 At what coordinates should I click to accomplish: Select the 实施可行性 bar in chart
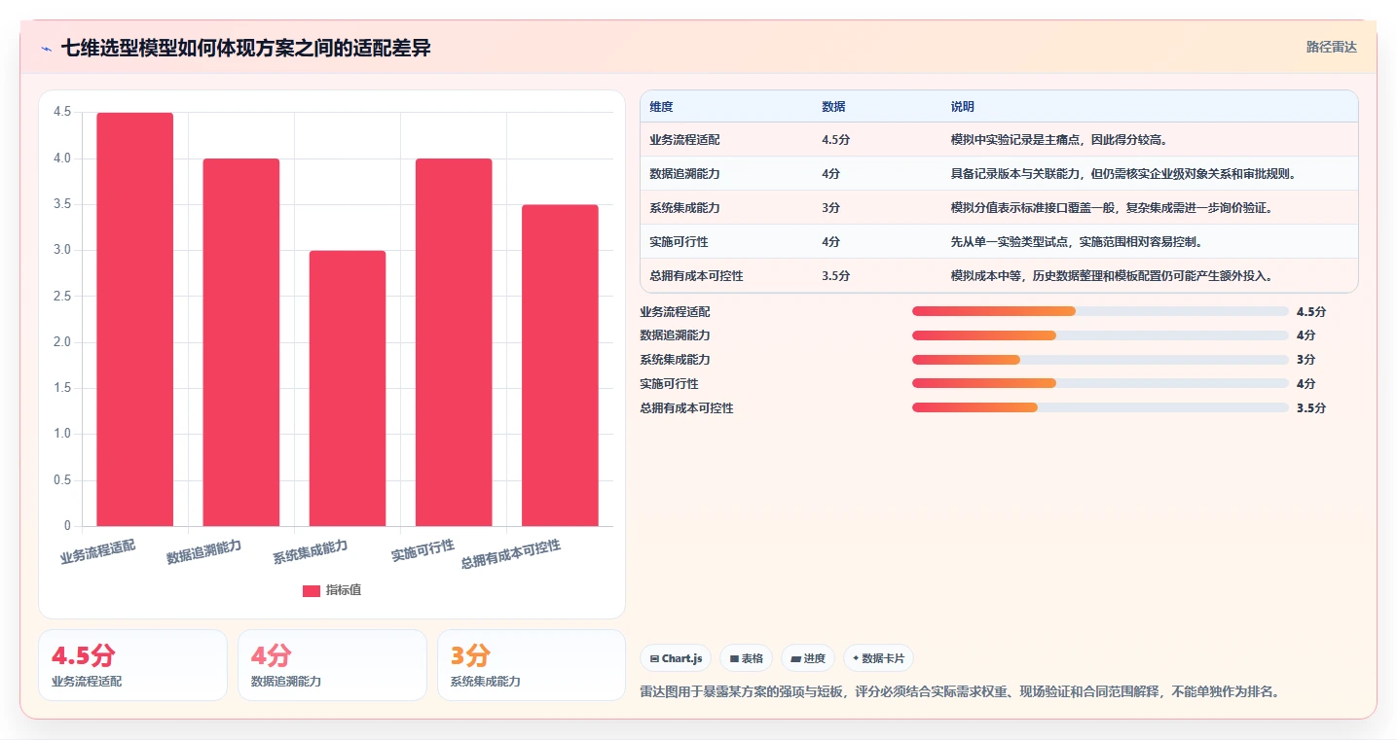(x=454, y=342)
